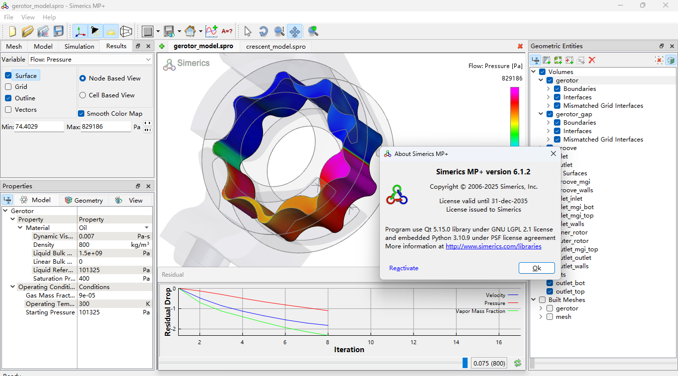Screen dimensions: 678x376
Task: Open the Variable Flow: Pressure dropdown
Action: tap(90, 60)
